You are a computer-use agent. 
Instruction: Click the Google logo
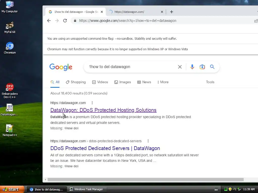pos(61,67)
